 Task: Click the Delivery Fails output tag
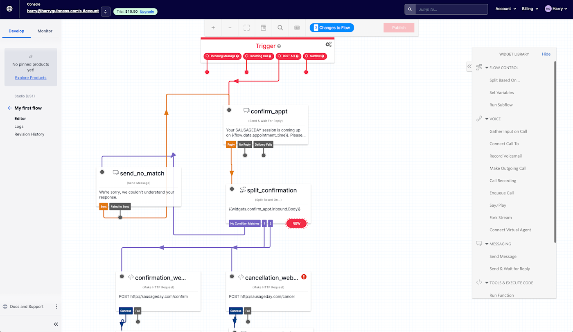(263, 145)
